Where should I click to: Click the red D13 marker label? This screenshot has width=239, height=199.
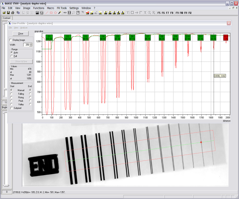pos(226,38)
